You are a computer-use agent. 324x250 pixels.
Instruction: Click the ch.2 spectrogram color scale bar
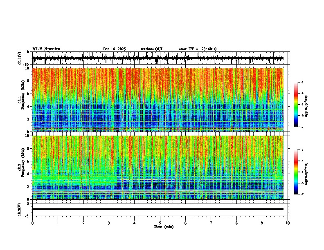pyautogui.click(x=296, y=172)
